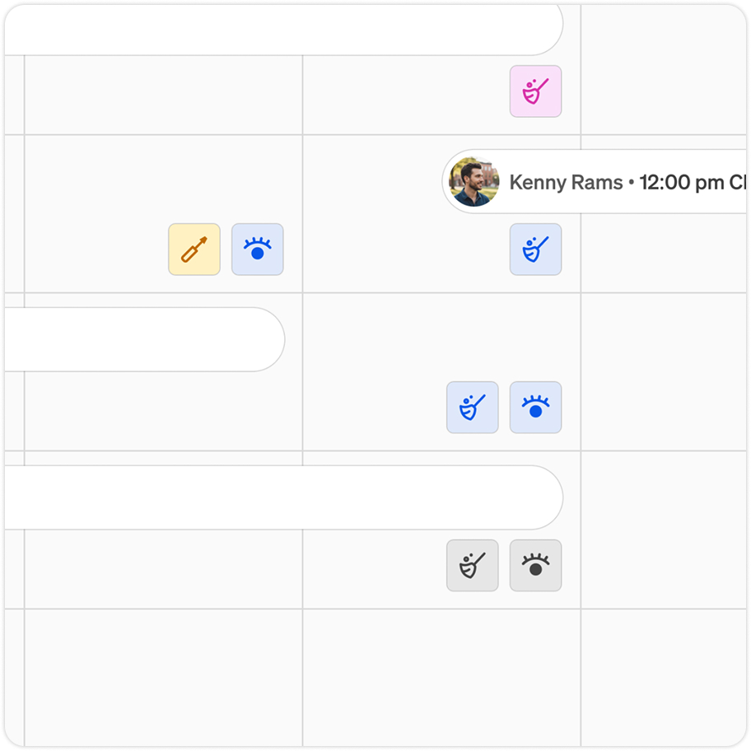Screen dimensions: 751x751
Task: Click the pink cleaning task icon
Action: click(535, 91)
